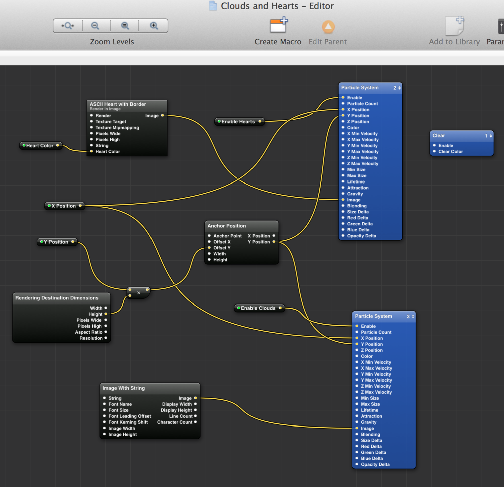
Task: Select the ASCII Heart with Border patch title
Action: pyautogui.click(x=118, y=104)
